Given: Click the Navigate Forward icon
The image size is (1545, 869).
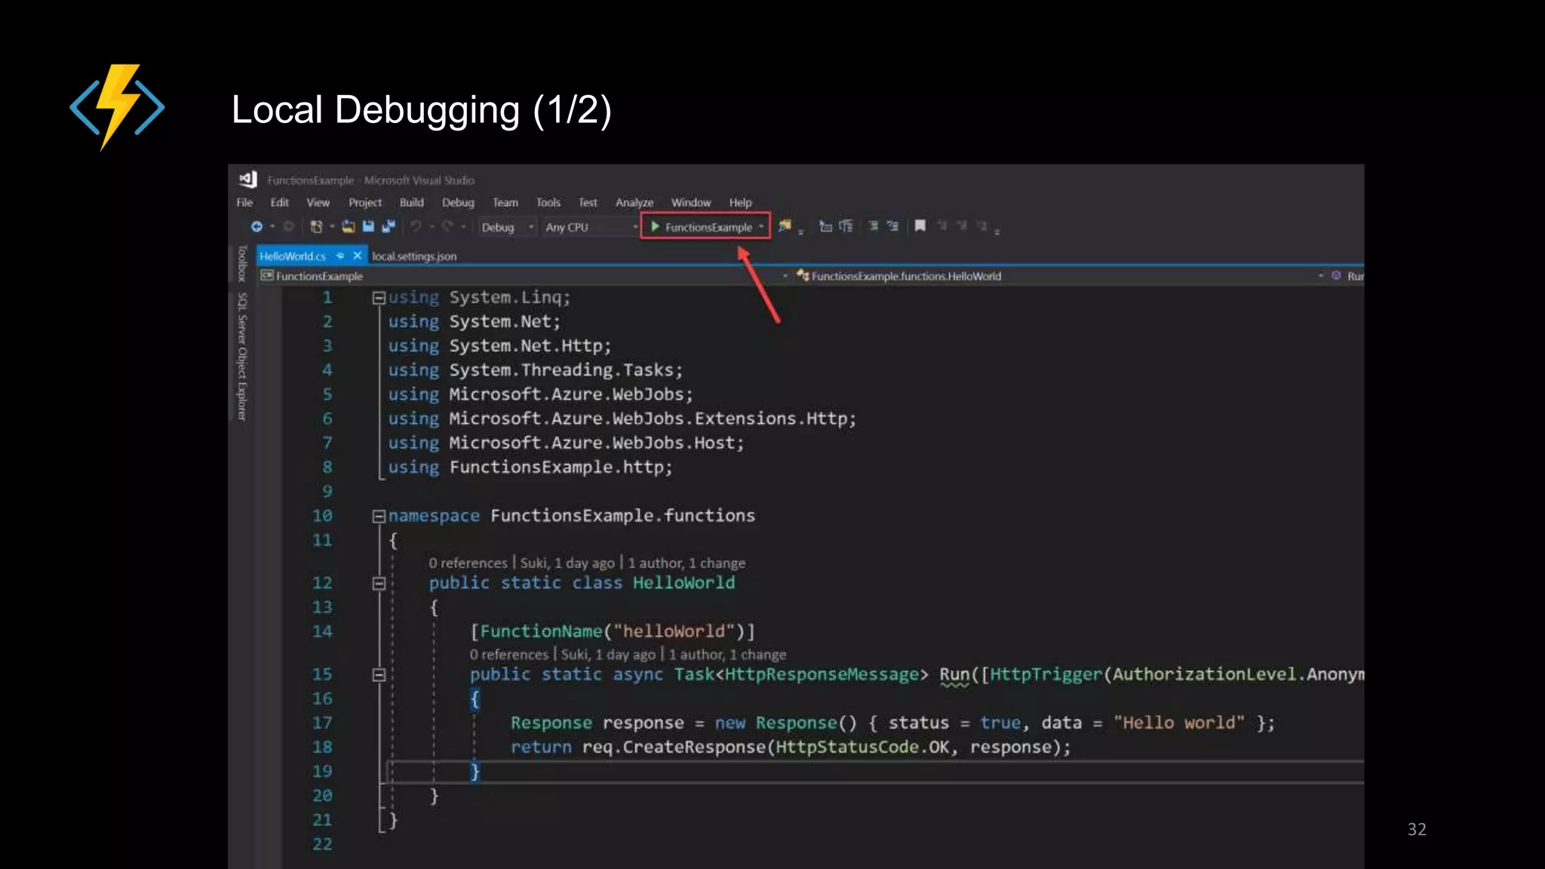Looking at the screenshot, I should pos(288,226).
